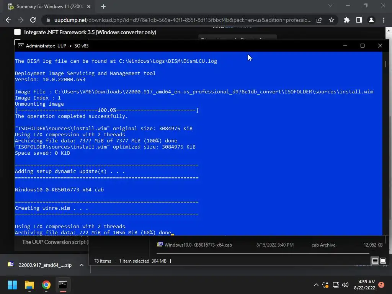This screenshot has width=392, height=294.
Task: Open Chrome extensions puzzle icon
Action: pyautogui.click(x=347, y=20)
